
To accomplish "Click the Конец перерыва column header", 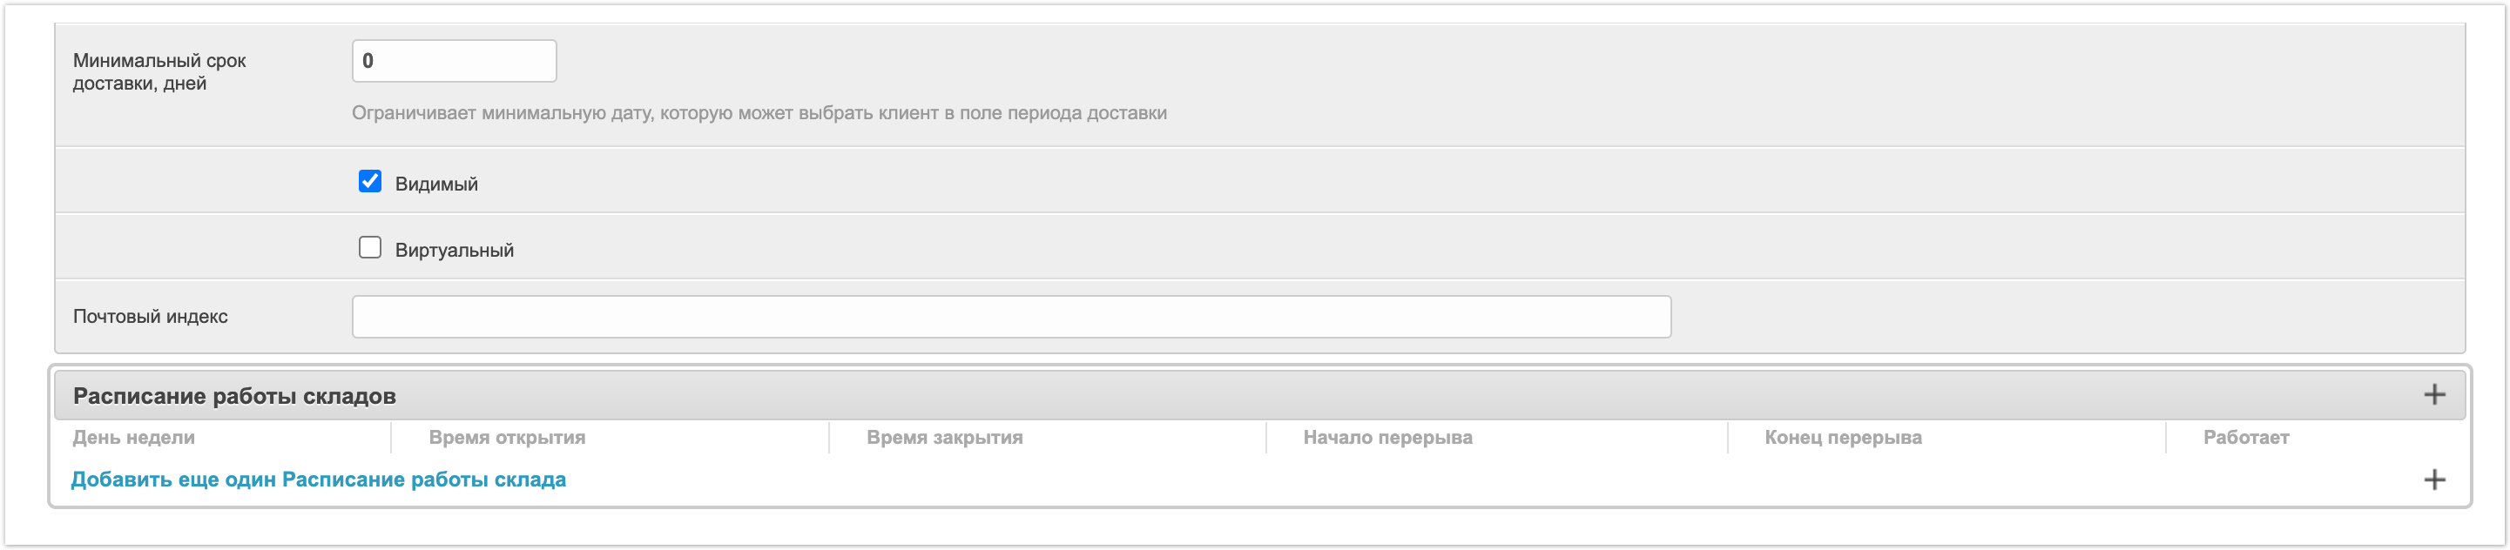I will (1843, 438).
